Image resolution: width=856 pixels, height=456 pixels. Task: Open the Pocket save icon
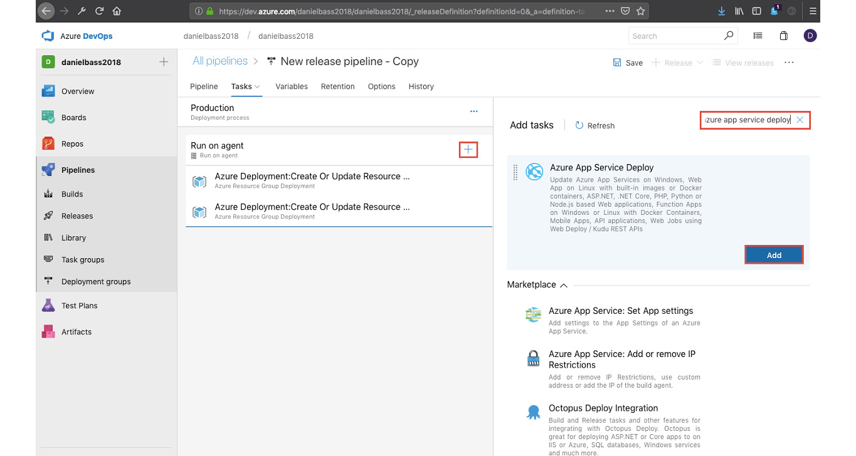click(625, 11)
